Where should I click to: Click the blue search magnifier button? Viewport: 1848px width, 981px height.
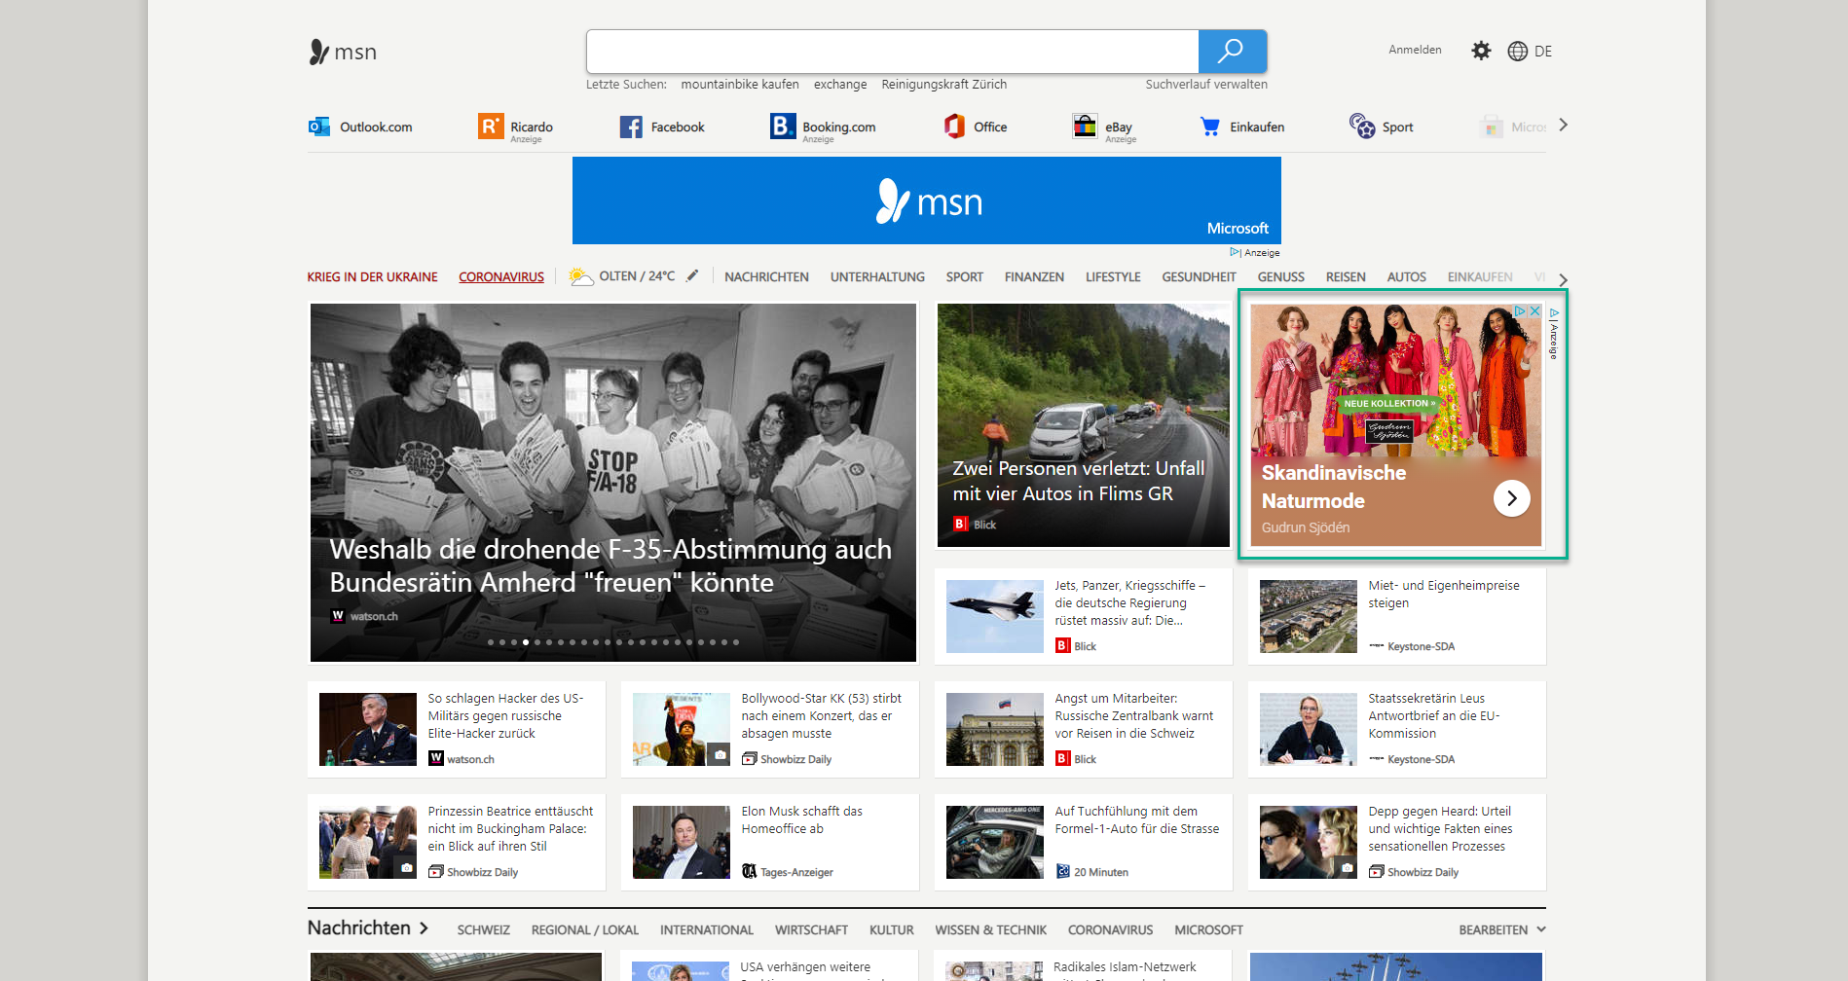click(x=1232, y=51)
